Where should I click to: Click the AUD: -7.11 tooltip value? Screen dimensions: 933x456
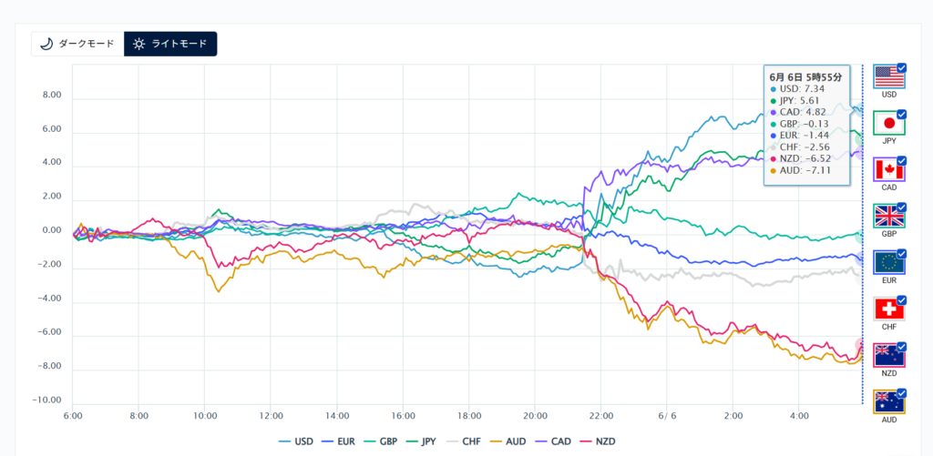[x=805, y=170]
